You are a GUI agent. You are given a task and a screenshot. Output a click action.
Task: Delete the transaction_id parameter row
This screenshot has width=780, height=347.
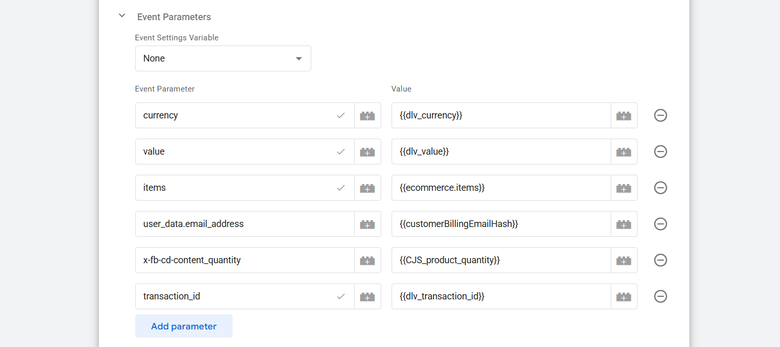tap(660, 296)
